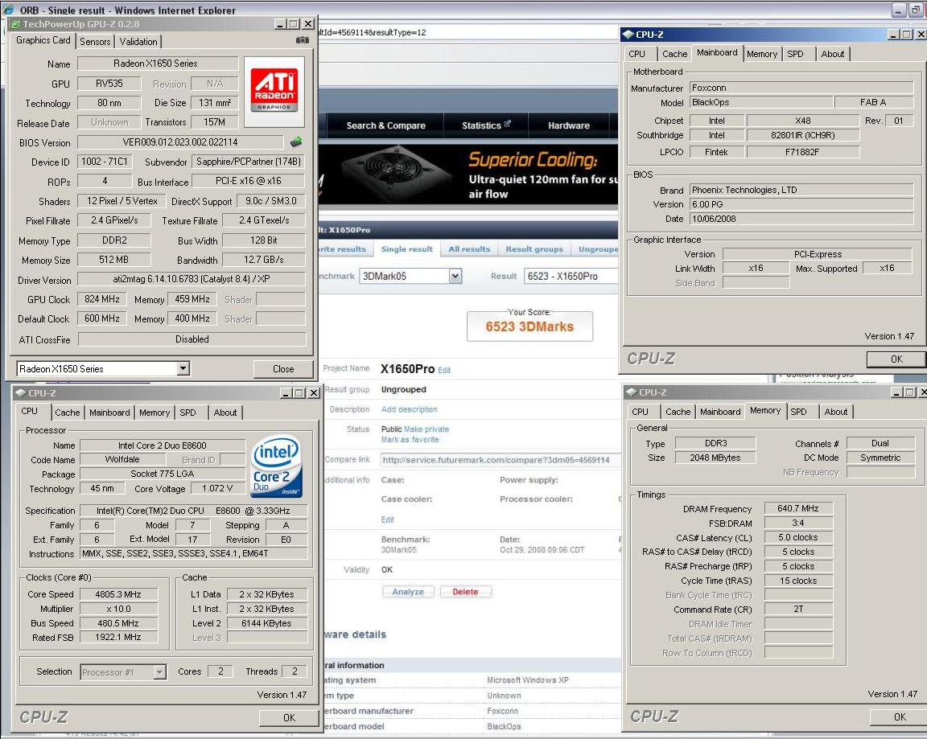The width and height of the screenshot is (927, 739).
Task: Click the CPU-Z processor window title icon
Action: pos(20,393)
